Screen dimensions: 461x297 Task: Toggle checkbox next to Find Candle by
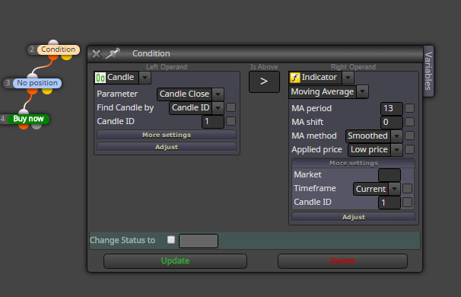point(230,107)
